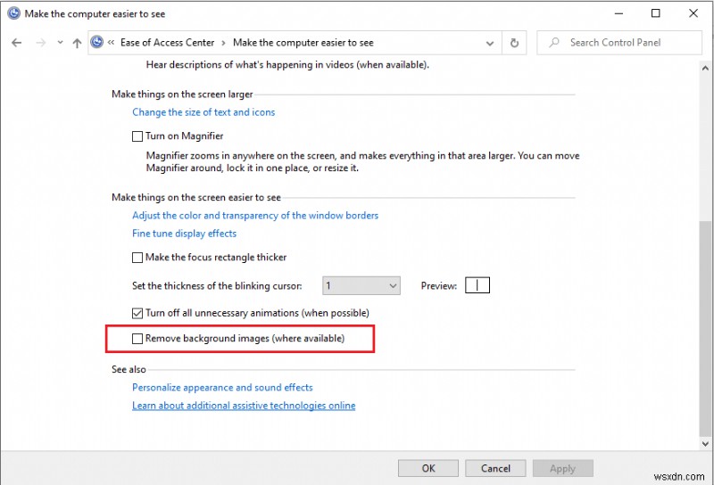714x485 pixels.
Task: Click the double chevron in address bar
Action: pyautogui.click(x=111, y=43)
